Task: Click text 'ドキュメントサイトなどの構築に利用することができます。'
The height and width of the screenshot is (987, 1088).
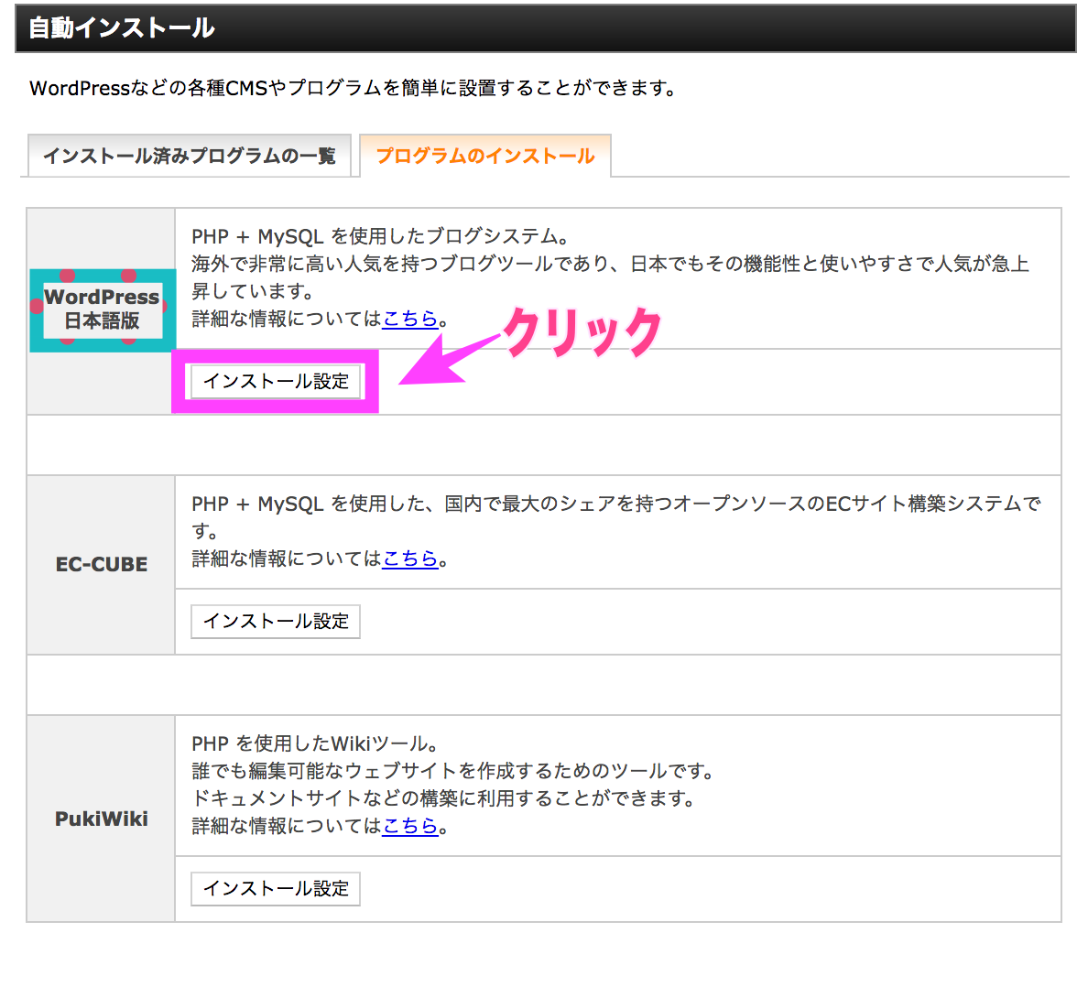Action: pyautogui.click(x=443, y=798)
